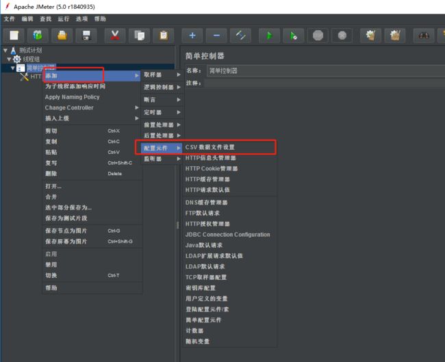Choose 删除 from context menu

[92, 174]
